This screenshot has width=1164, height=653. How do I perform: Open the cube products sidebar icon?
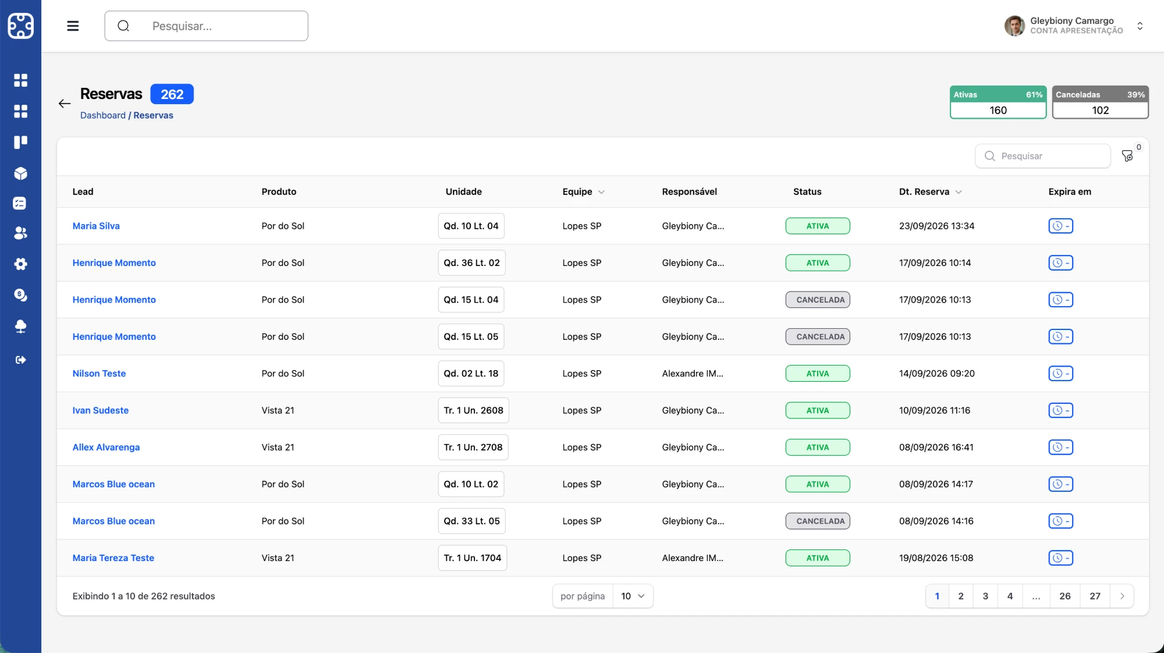click(20, 173)
